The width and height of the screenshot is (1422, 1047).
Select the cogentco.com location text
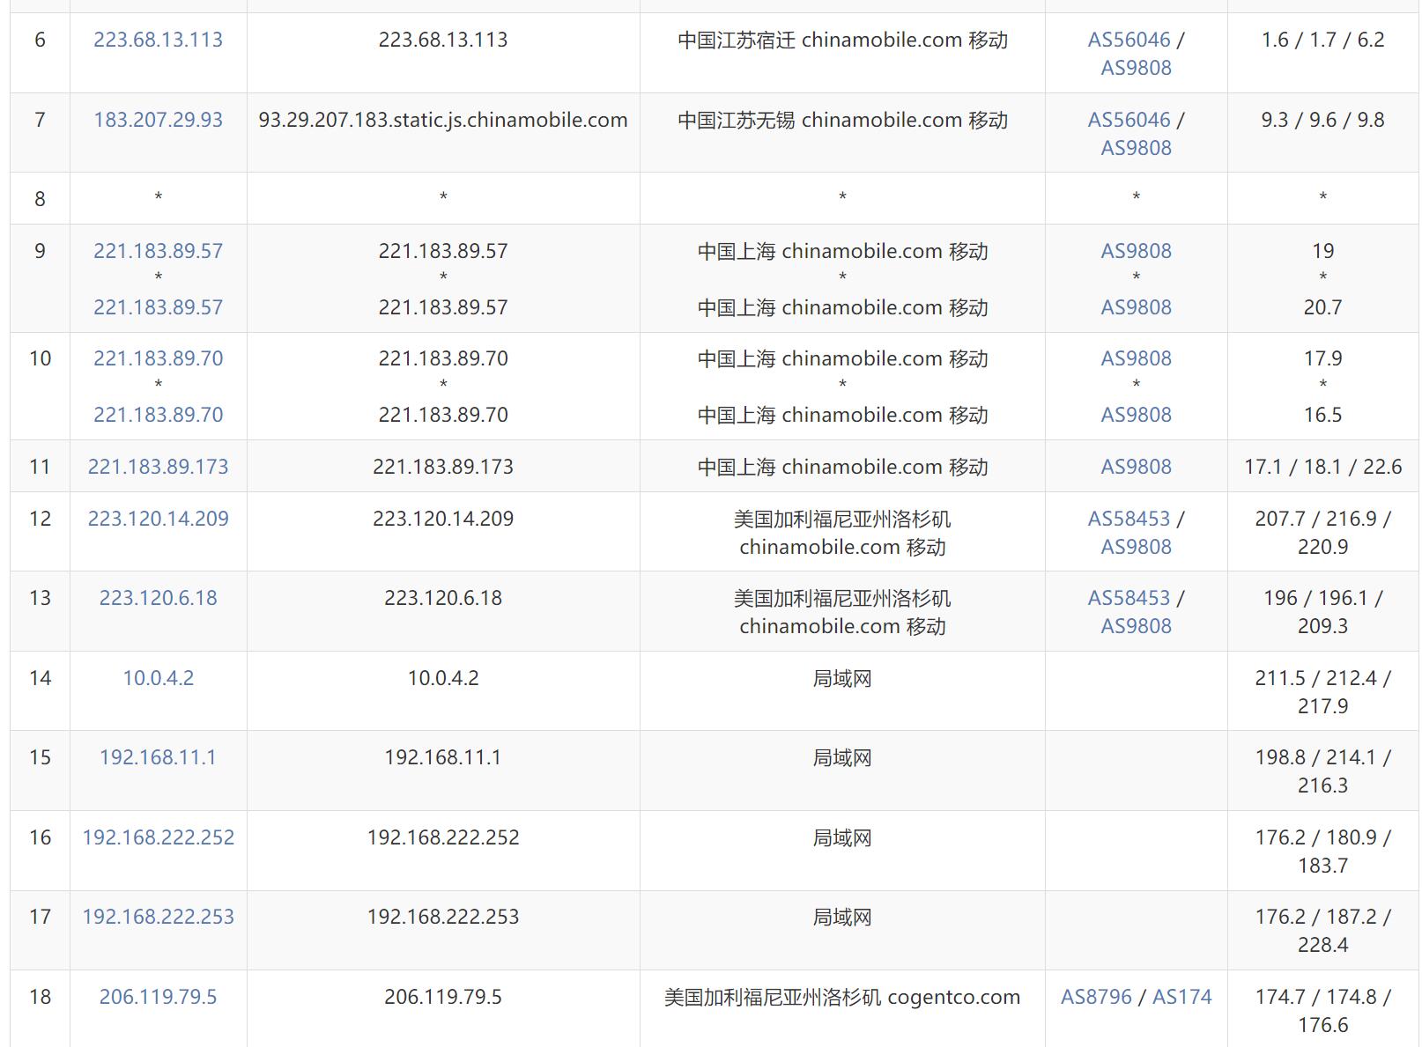pyautogui.click(x=842, y=997)
